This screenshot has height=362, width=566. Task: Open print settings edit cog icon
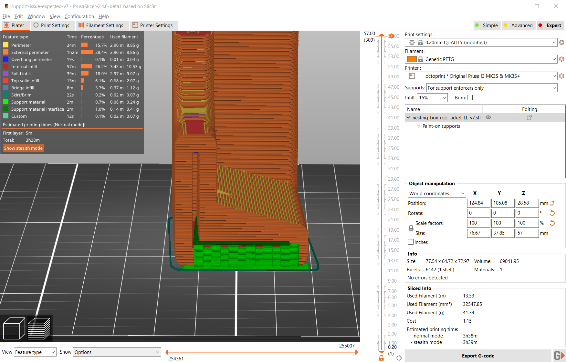(x=562, y=42)
